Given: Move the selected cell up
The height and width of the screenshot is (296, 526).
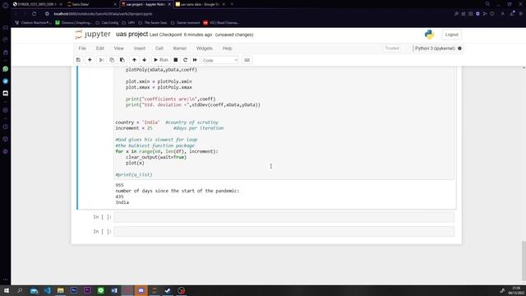Looking at the screenshot, I should (134, 60).
